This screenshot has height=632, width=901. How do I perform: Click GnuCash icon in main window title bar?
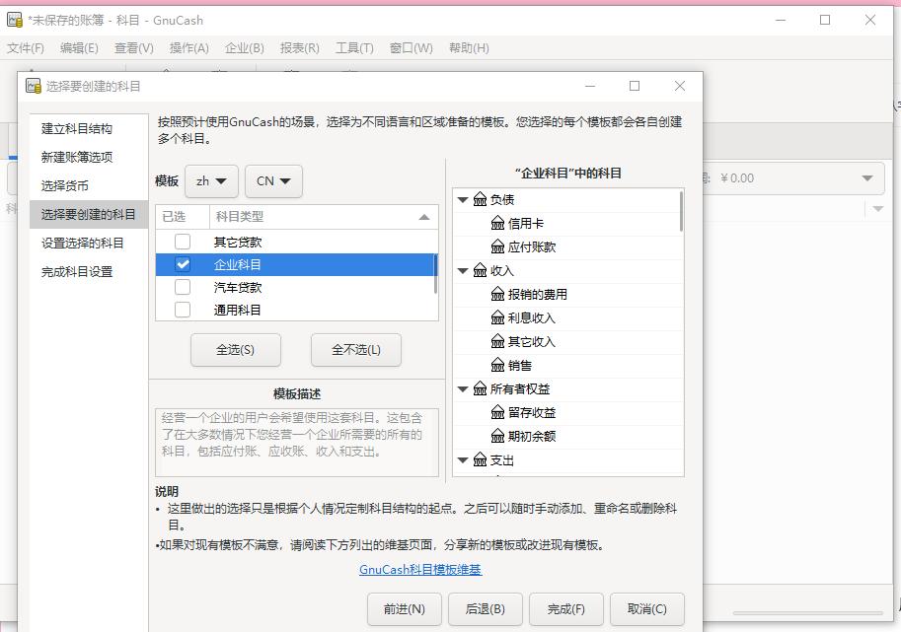click(x=15, y=20)
